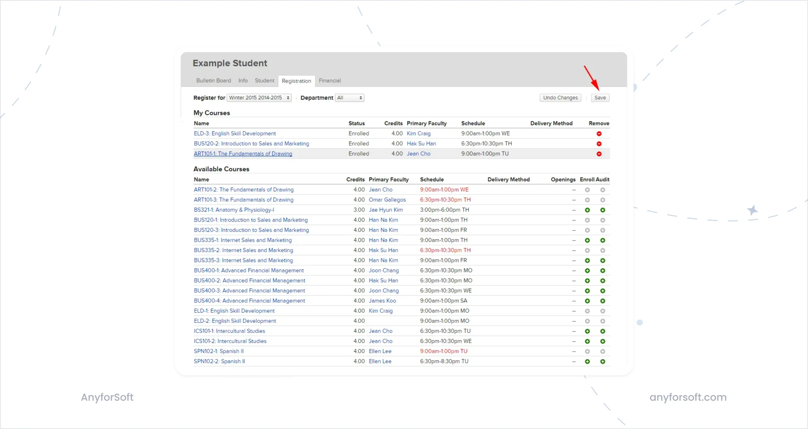Remove BUS120-2 Introduction to Sales and Marketing

[599, 144]
